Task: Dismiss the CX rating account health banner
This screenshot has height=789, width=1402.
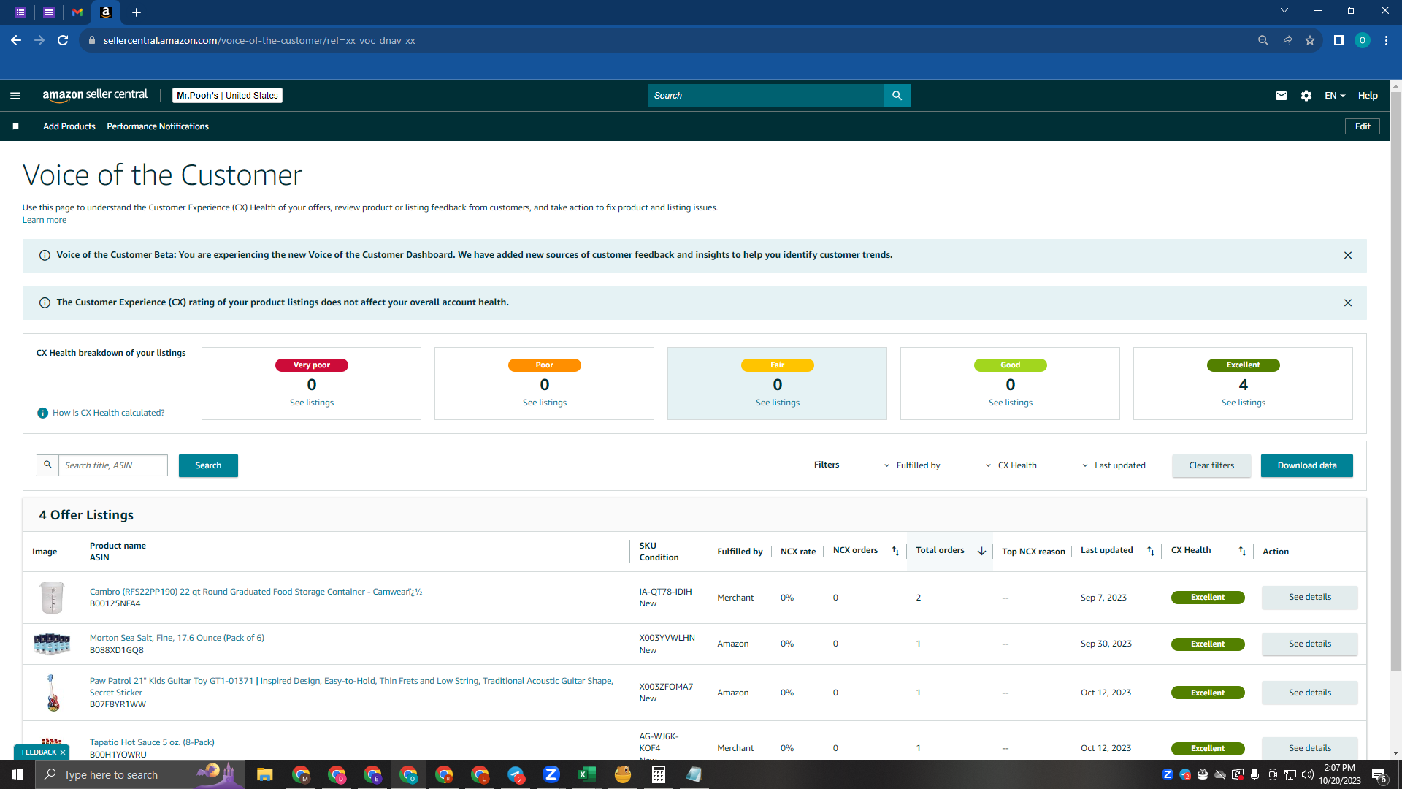Action: 1348,302
